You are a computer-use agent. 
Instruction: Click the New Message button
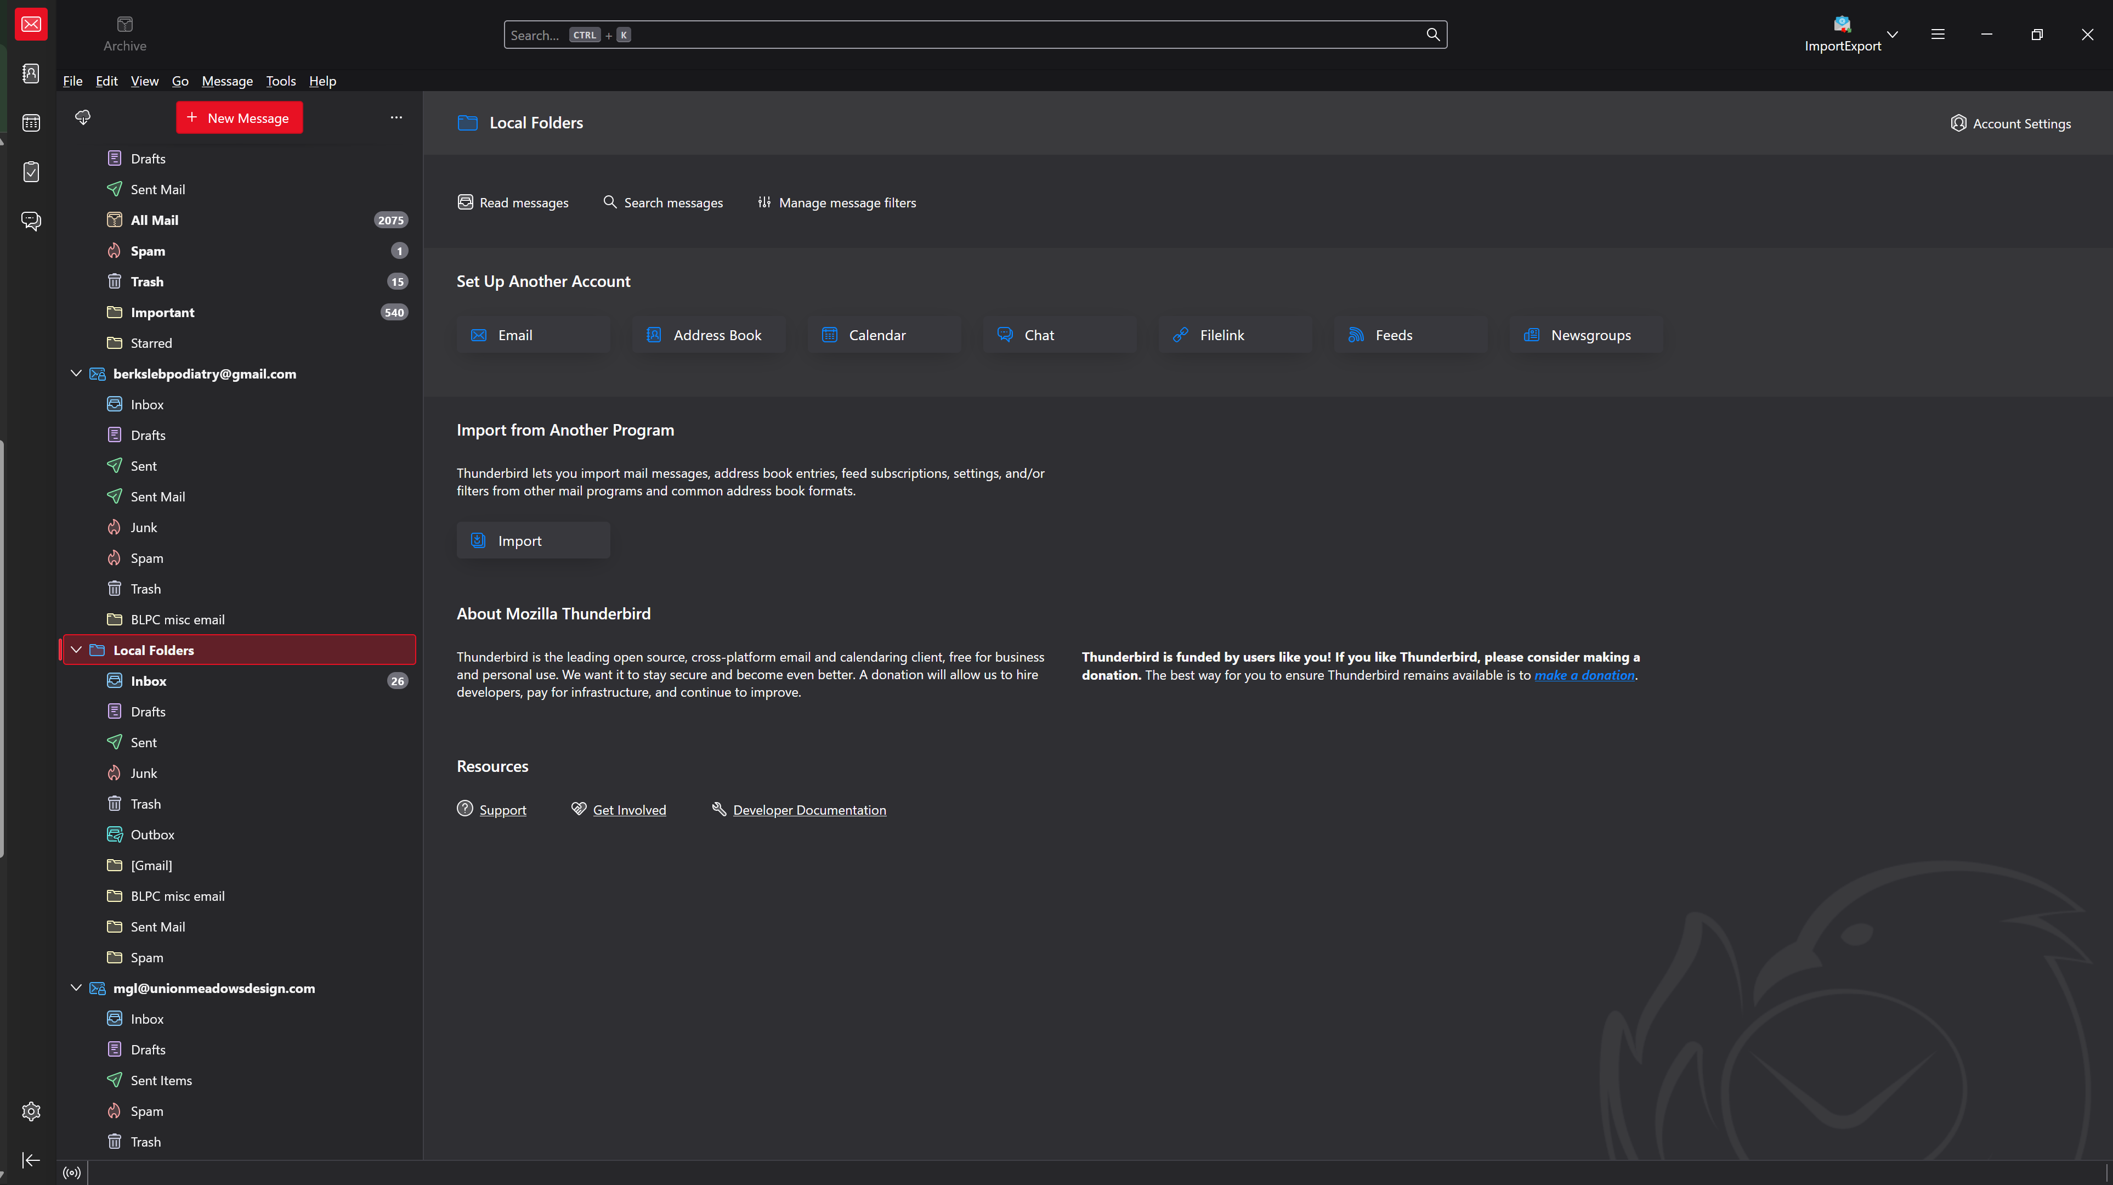click(x=239, y=117)
